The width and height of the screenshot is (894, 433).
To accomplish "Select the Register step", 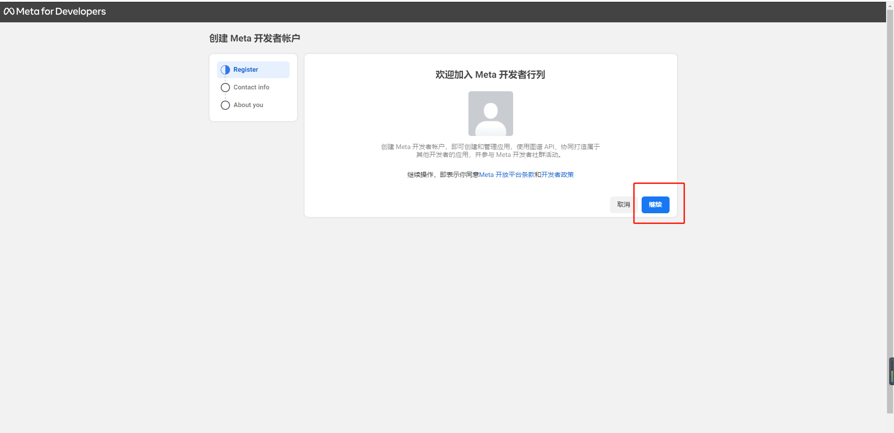I will [x=253, y=70].
